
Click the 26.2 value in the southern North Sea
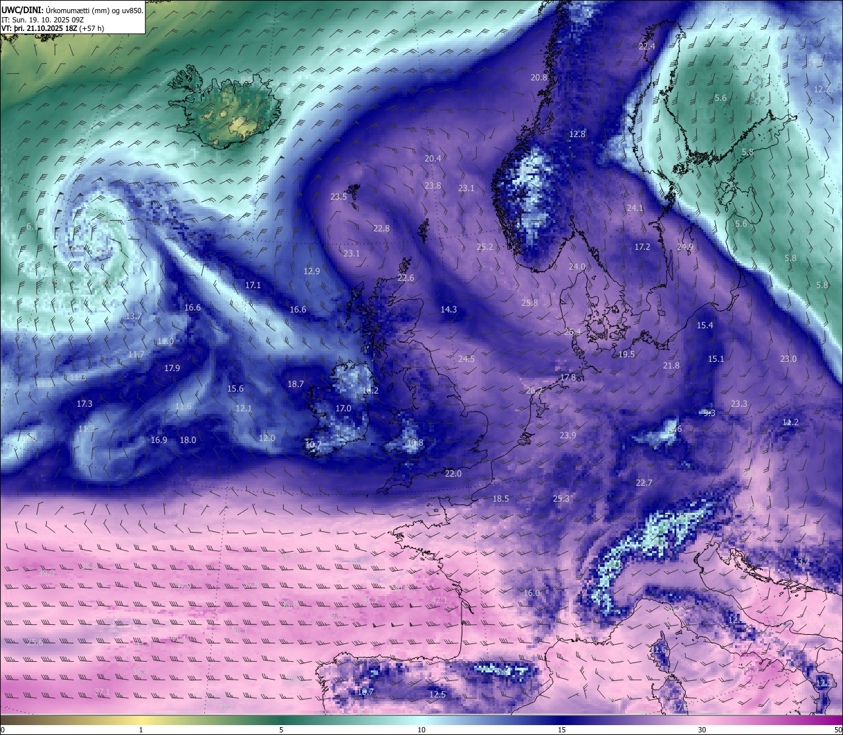[534, 391]
